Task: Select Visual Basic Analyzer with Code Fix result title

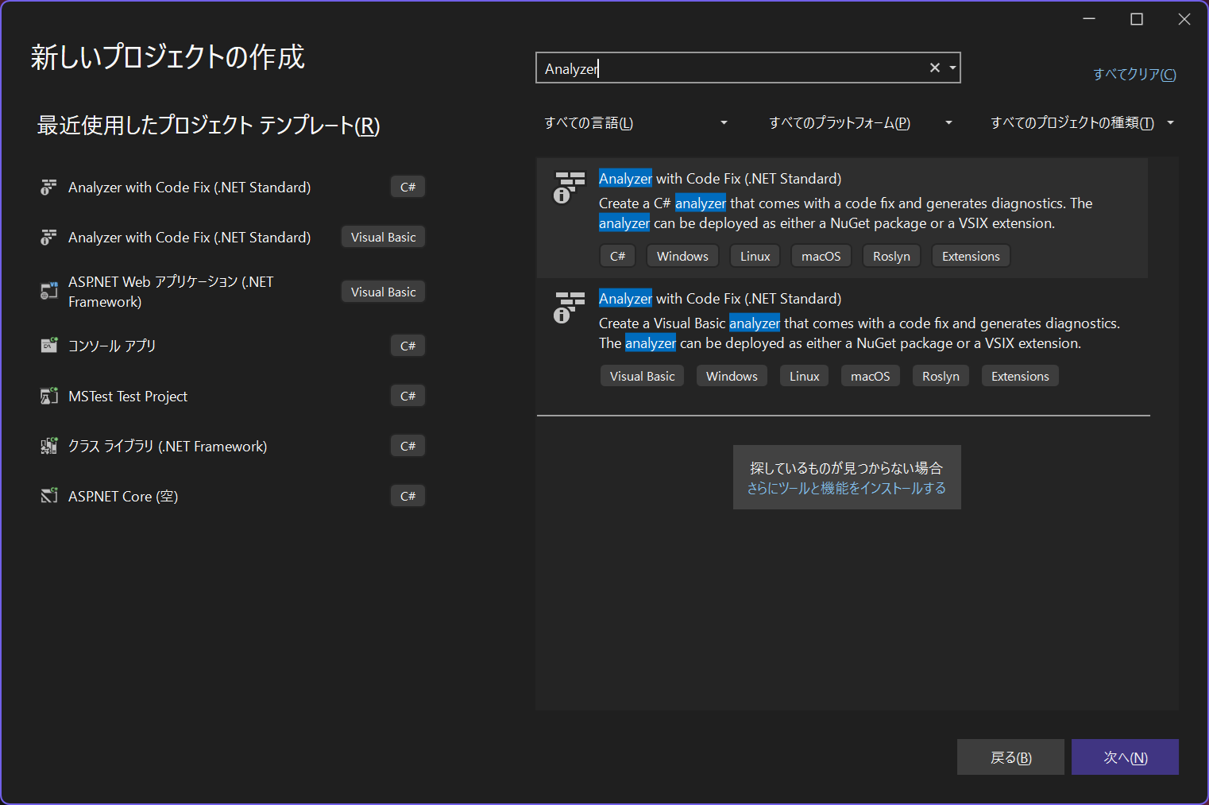Action: 720,299
